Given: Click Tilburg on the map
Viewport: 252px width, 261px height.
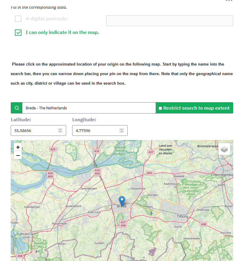Looking at the screenshot, I should click(183, 216).
